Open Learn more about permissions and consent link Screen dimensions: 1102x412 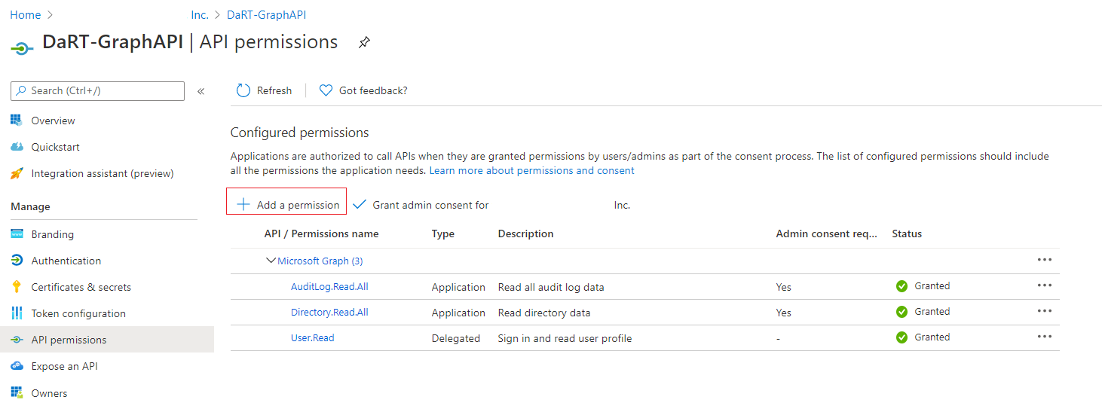coord(531,170)
